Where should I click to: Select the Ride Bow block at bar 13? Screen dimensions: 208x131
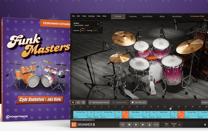[x=164, y=115]
